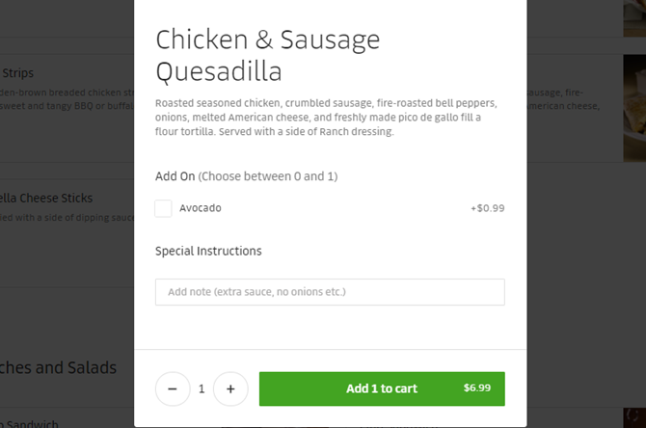The width and height of the screenshot is (646, 428).
Task: Click the Special Instructions label
Action: point(208,251)
